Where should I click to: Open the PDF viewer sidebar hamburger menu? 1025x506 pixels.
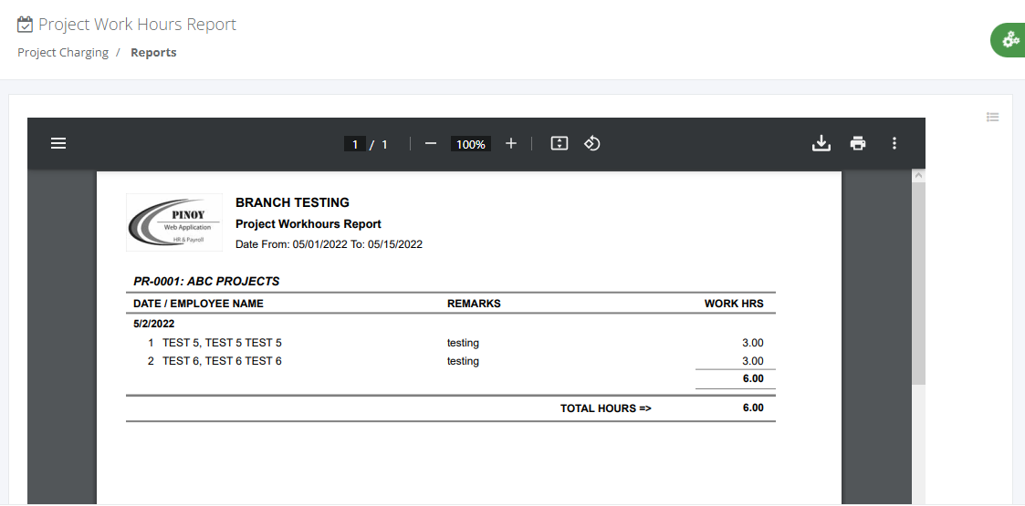(x=58, y=143)
